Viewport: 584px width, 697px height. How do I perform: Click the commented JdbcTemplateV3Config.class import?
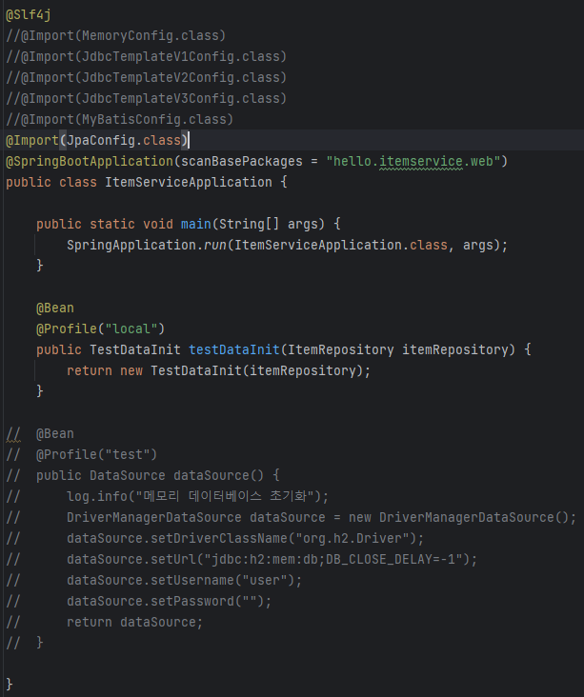146,98
